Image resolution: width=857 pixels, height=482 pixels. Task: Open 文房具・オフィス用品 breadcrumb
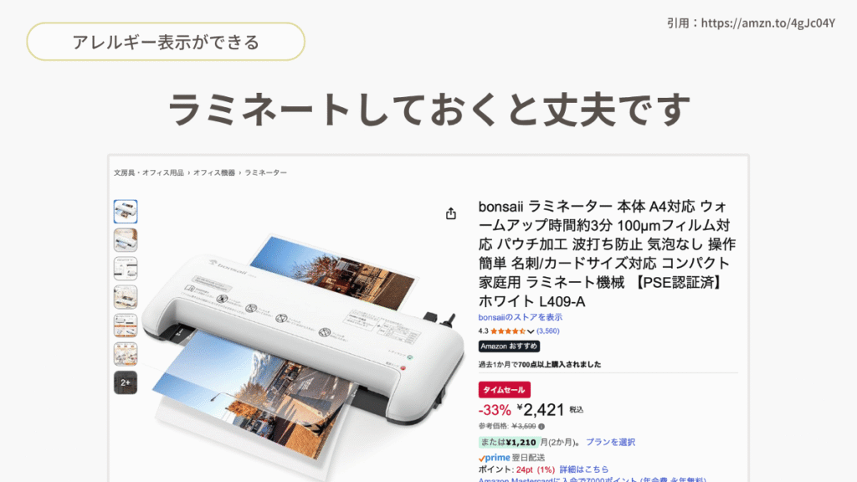pyautogui.click(x=149, y=172)
